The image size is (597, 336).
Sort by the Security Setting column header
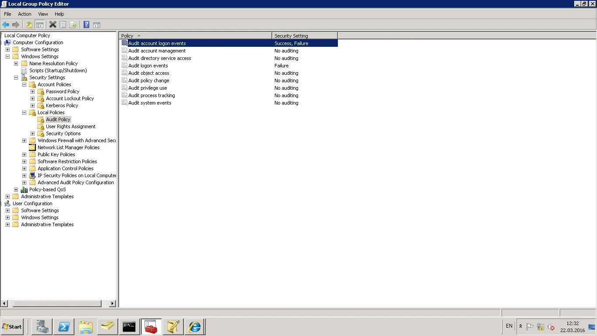click(305, 35)
